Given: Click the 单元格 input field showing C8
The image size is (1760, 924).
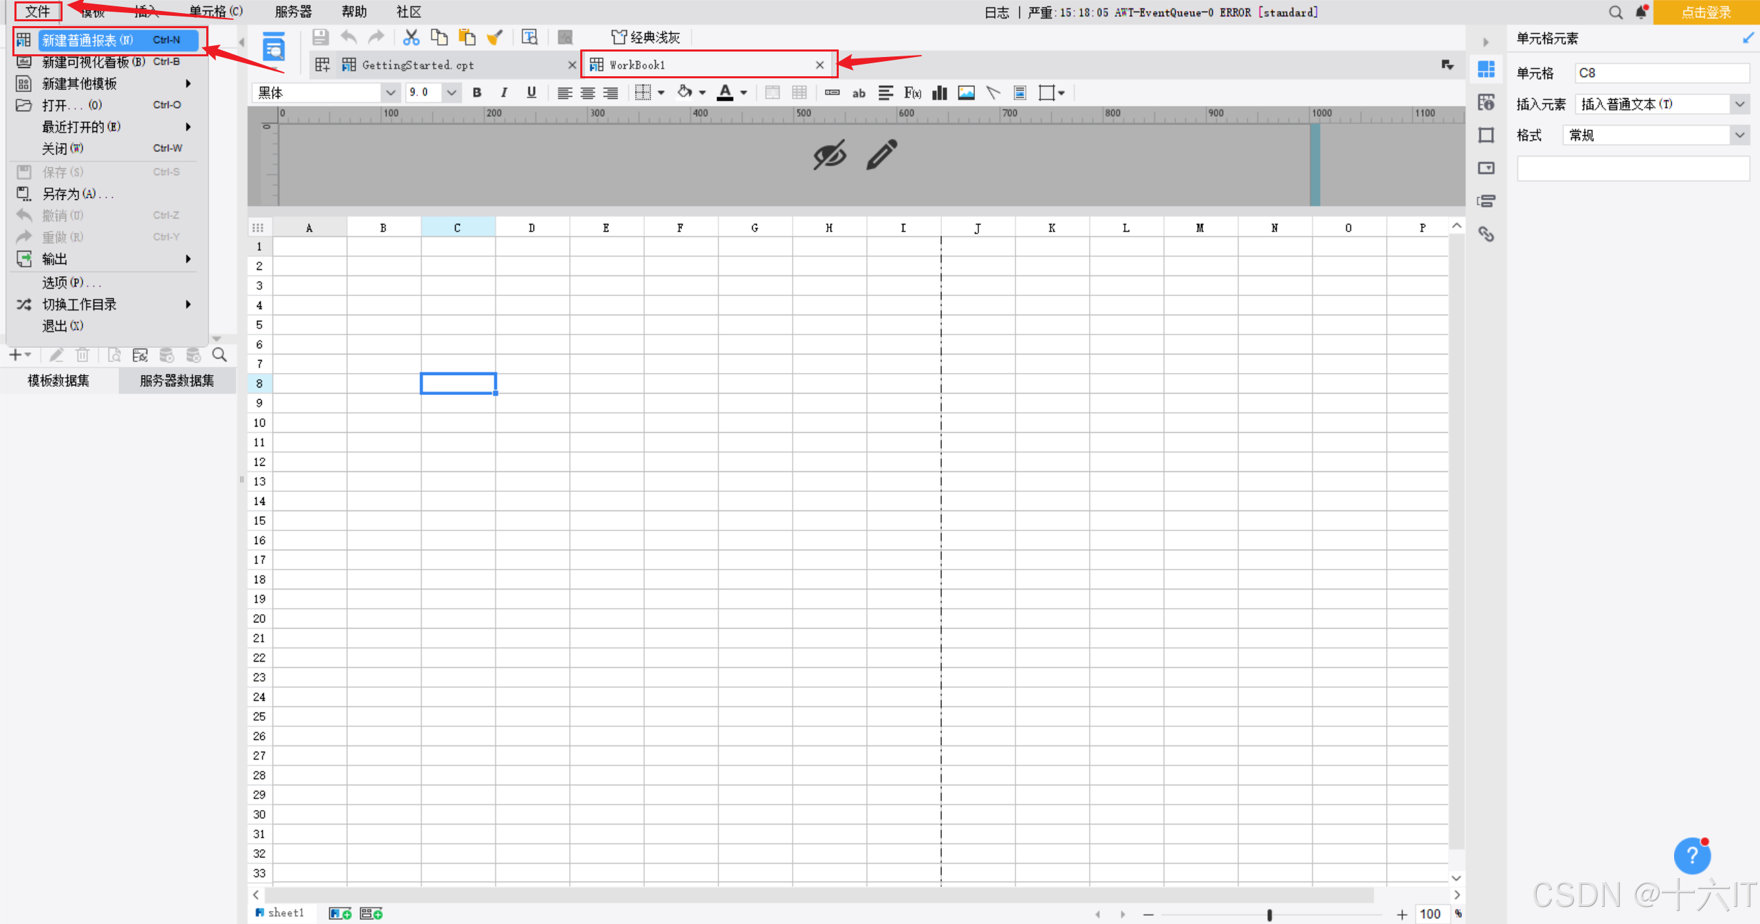Looking at the screenshot, I should pyautogui.click(x=1661, y=73).
